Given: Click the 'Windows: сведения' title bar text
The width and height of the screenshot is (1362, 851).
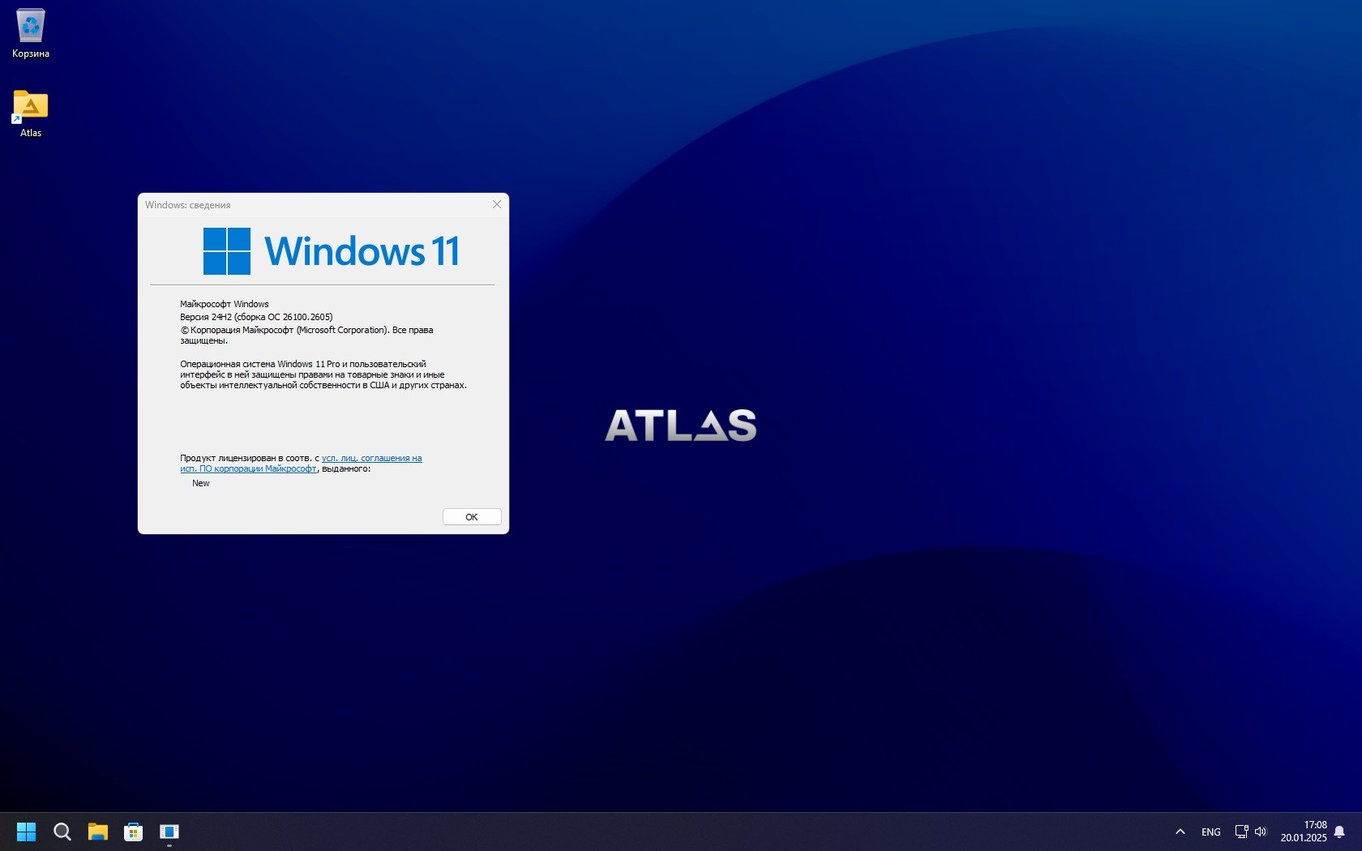Looking at the screenshot, I should (188, 205).
